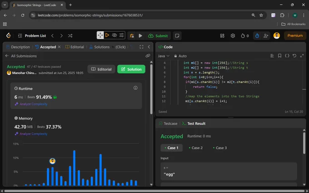Click the input field showing "egg"
Screen dimensions: 309x193
tap(229, 171)
